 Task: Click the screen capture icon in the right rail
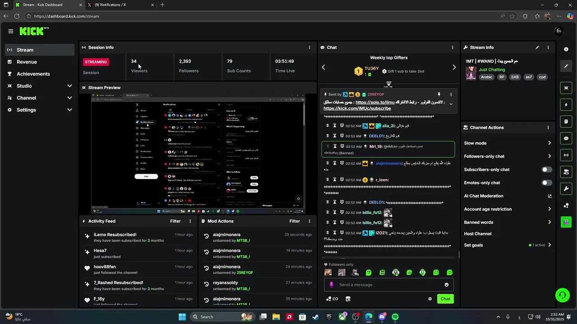click(x=566, y=88)
